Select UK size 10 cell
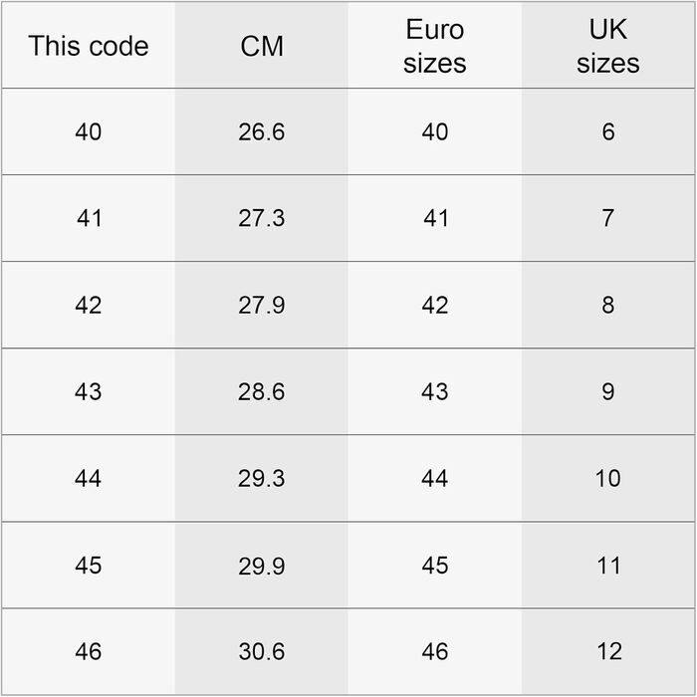697x697 pixels. (x=608, y=478)
